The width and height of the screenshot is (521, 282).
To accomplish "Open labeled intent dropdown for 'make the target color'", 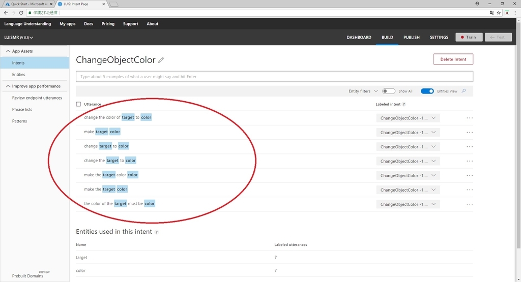I will click(408, 190).
